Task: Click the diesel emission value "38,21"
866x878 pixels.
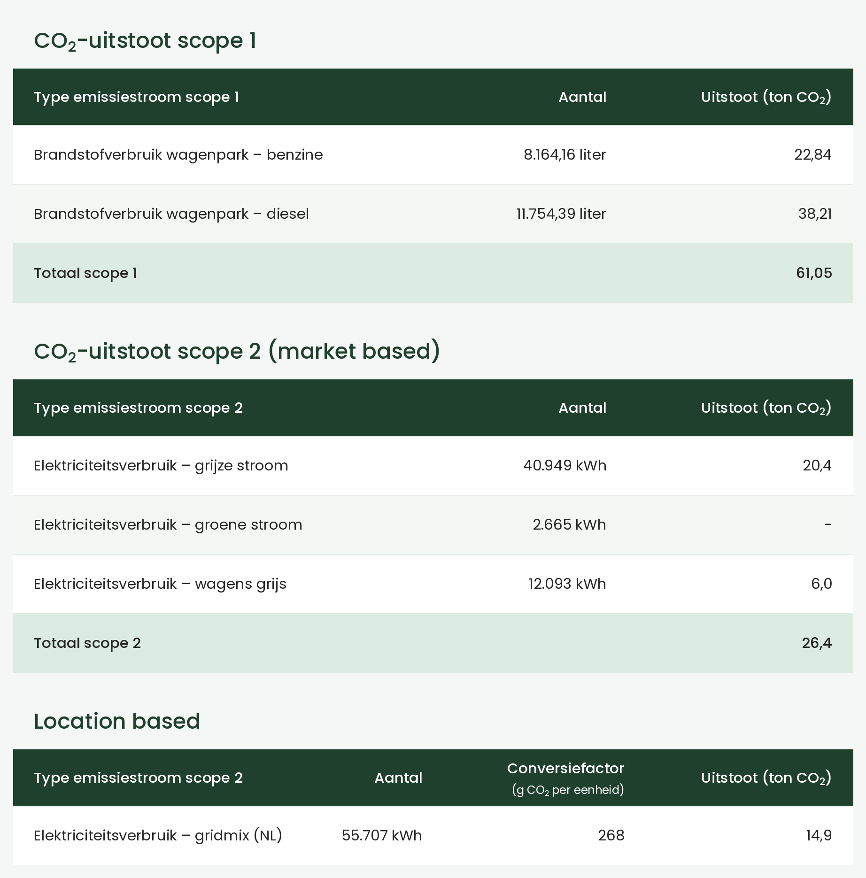Action: click(815, 214)
